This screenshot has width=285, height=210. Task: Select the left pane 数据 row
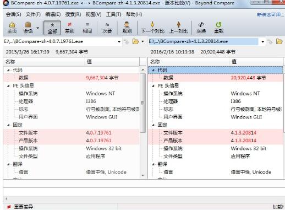pyautogui.click(x=72, y=78)
